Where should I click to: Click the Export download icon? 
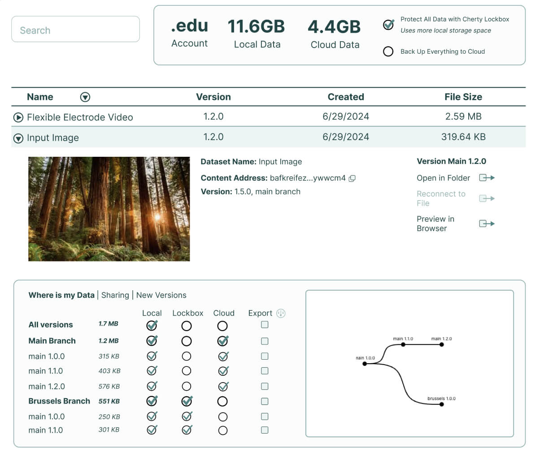point(280,313)
